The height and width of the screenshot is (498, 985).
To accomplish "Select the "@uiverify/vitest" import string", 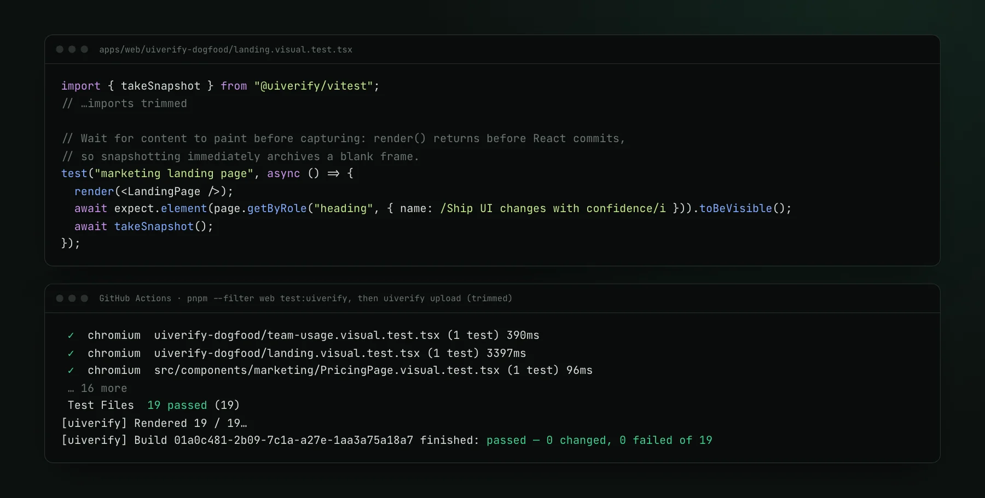I will pos(314,86).
